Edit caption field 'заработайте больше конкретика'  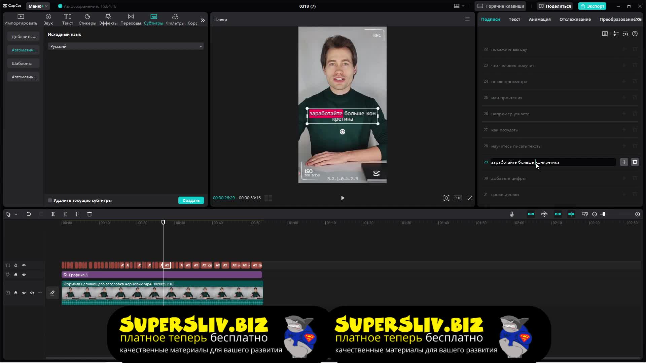pos(553,162)
